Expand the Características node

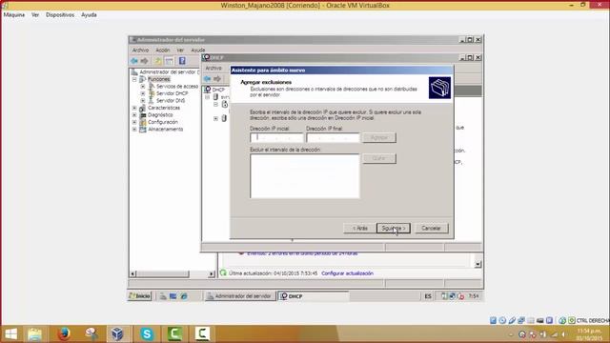coord(134,108)
